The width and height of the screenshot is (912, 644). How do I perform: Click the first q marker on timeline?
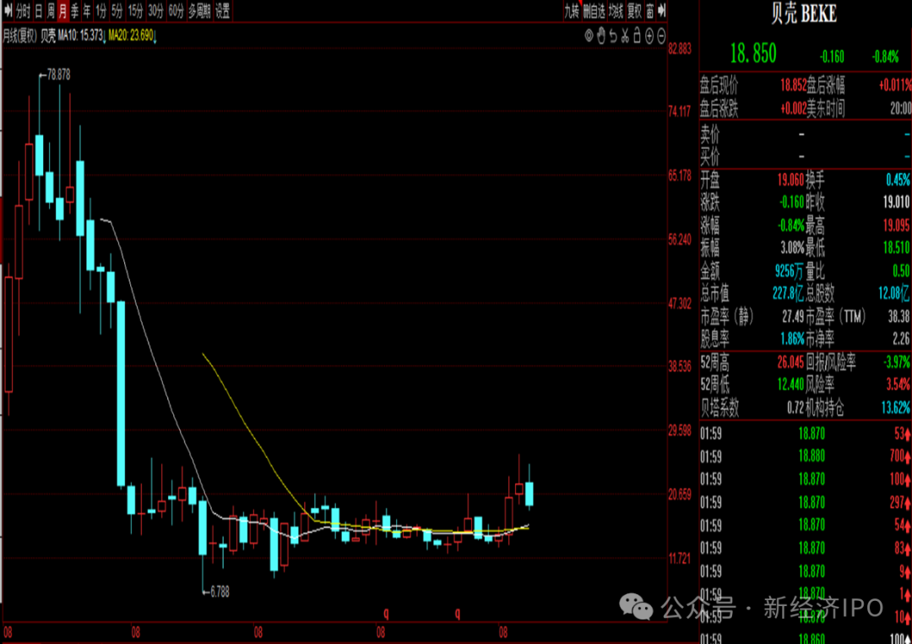pos(387,612)
